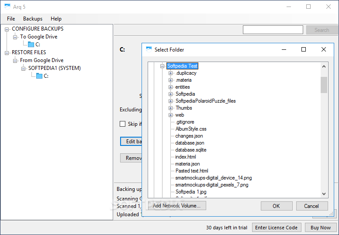This screenshot has height=235, width=339.
Task: Click the Select Folder dialog's Arq icon
Action: 149,50
